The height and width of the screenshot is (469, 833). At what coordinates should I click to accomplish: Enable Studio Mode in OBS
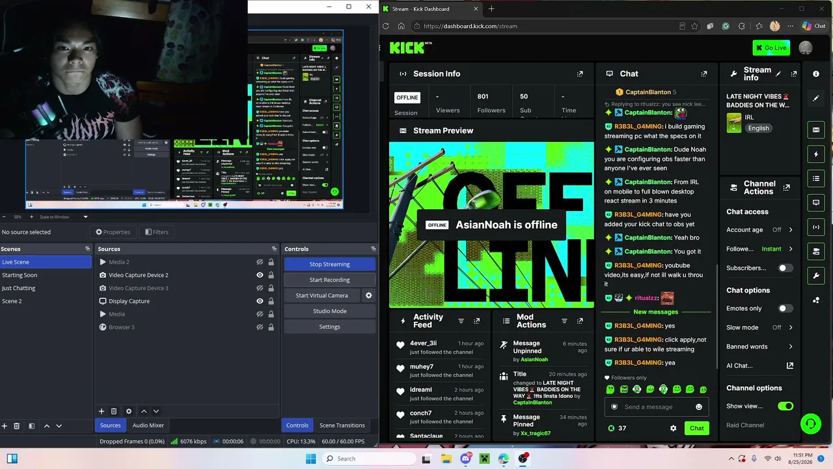329,311
